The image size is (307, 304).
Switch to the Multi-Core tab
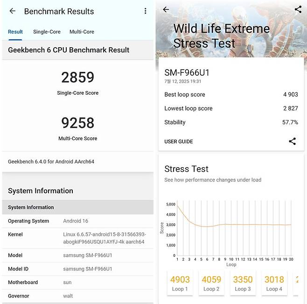(x=82, y=32)
